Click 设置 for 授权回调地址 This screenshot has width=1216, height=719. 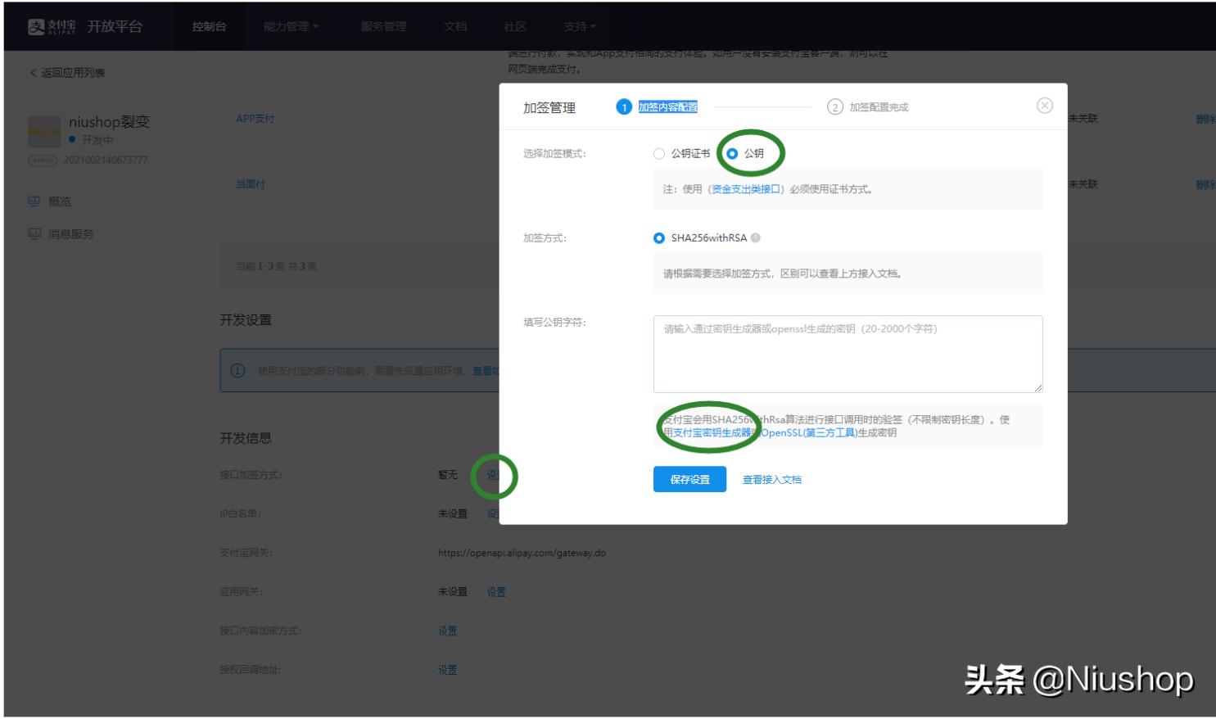(x=447, y=670)
